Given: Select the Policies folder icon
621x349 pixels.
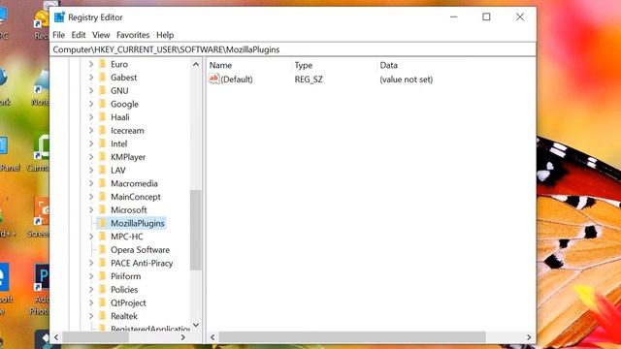Looking at the screenshot, I should (x=102, y=290).
